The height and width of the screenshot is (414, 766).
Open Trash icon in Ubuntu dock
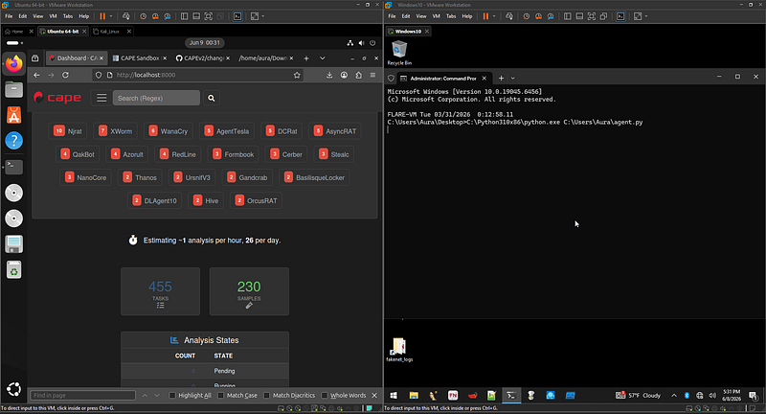pyautogui.click(x=14, y=269)
